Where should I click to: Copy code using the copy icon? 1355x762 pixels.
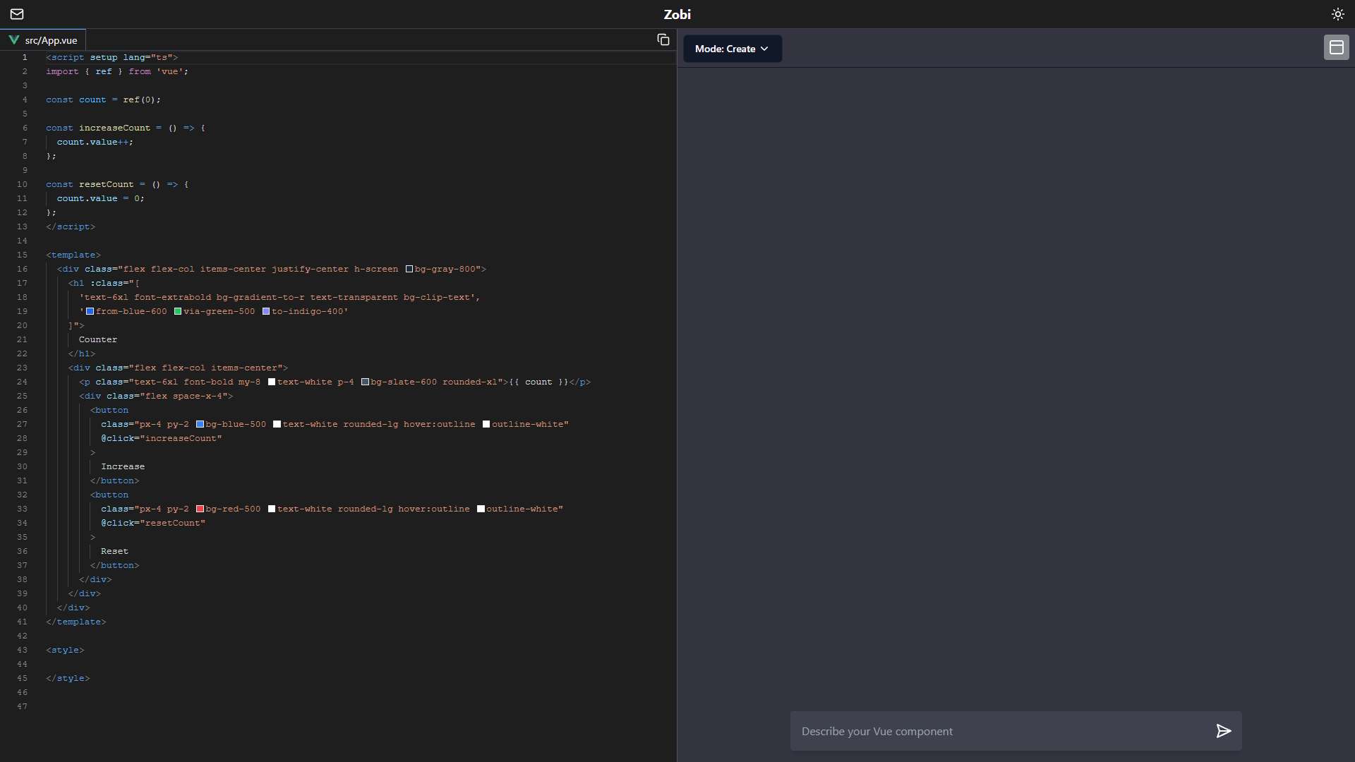point(663,40)
